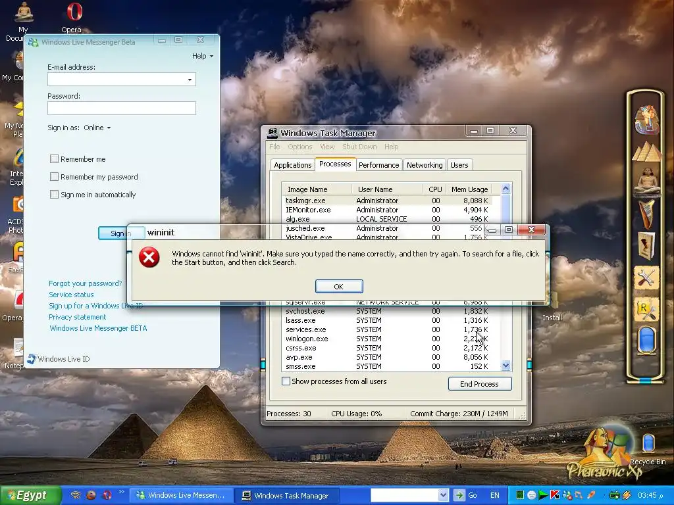Viewport: 674px width, 505px height.
Task: Open the File menu in Task Manager
Action: (x=274, y=147)
